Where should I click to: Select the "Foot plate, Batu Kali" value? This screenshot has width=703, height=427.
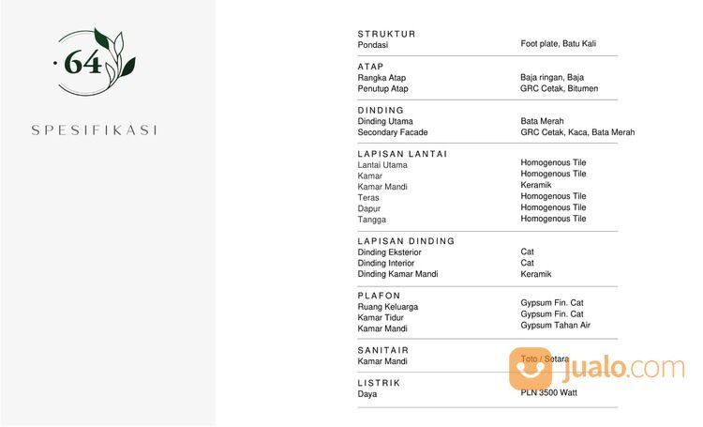pos(558,44)
